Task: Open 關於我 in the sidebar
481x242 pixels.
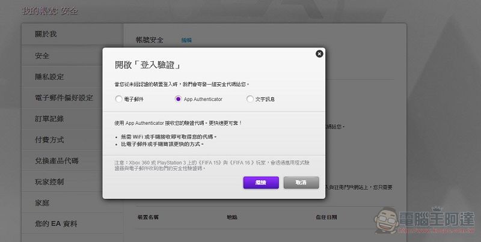Action: (72, 34)
